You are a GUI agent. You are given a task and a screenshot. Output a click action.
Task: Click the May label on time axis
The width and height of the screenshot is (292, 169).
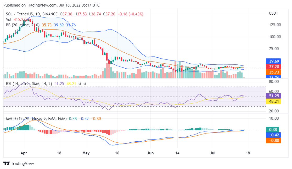pyautogui.click(x=86, y=153)
